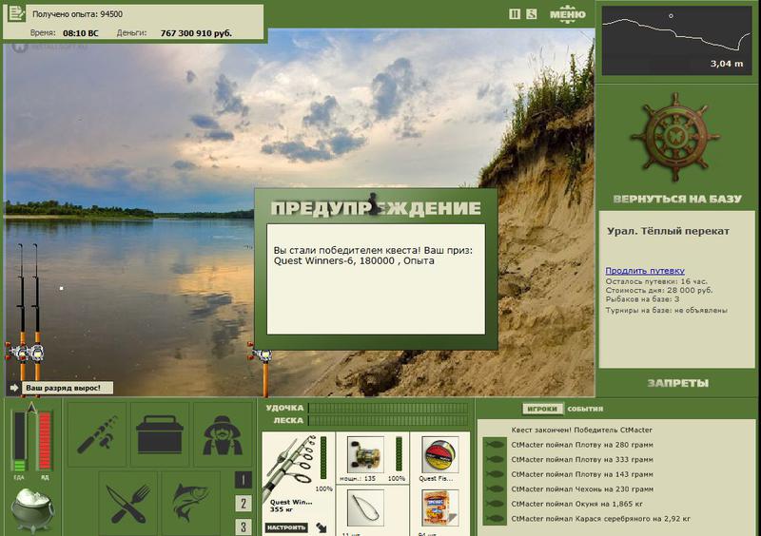Click the ПРЕДУПРЕЖДЕНИЕ dialog header

pos(376,208)
